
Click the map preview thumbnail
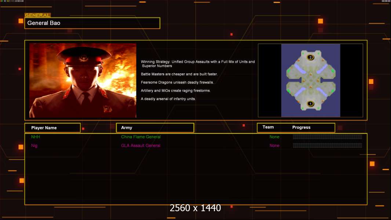coord(310,80)
